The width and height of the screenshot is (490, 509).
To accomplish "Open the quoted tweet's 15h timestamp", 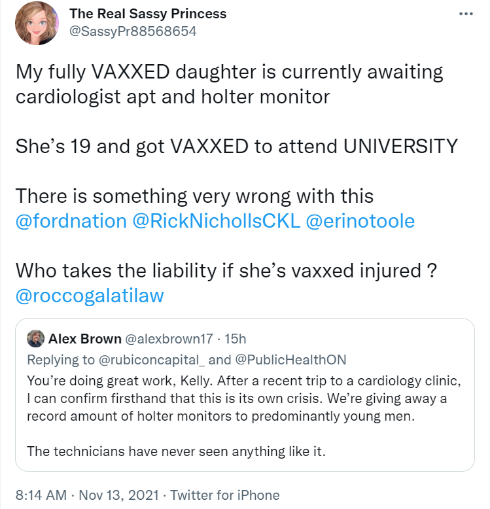I will [235, 339].
